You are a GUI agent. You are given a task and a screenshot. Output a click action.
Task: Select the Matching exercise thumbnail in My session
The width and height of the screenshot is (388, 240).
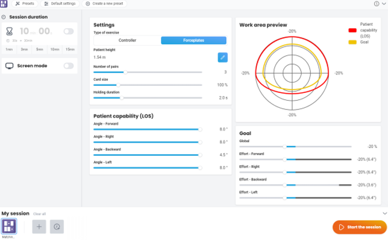tap(9, 226)
